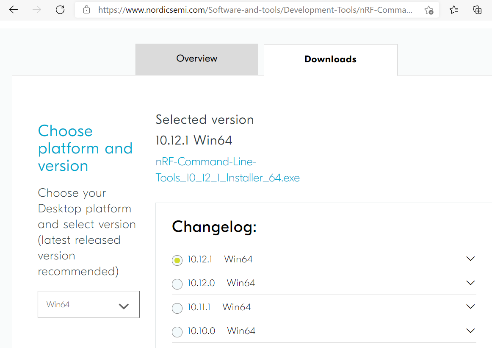Expand the 10.10.0 changelog chevron
The height and width of the screenshot is (348, 492).
click(x=470, y=331)
